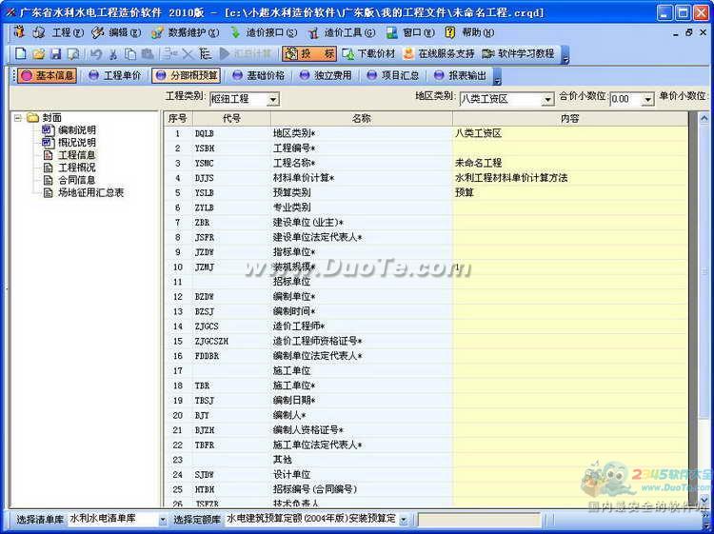Click the 名称 column header
Screen dimensions: 714x534
tap(362, 119)
